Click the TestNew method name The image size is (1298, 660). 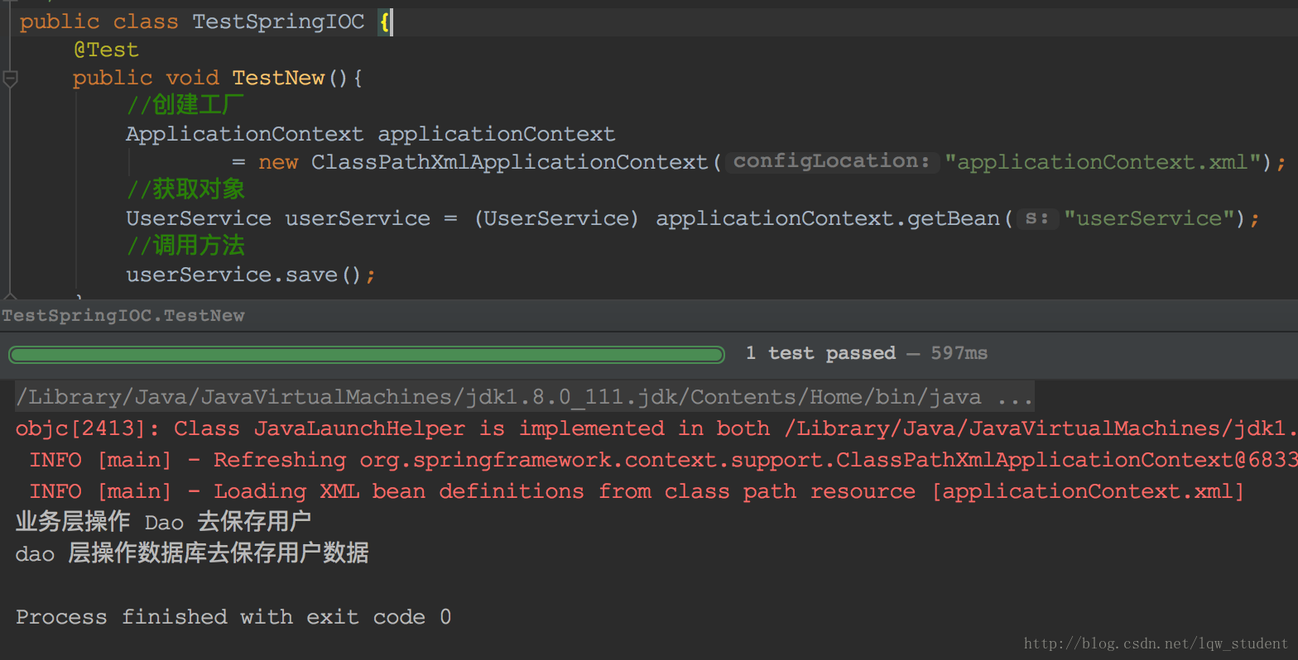[278, 78]
